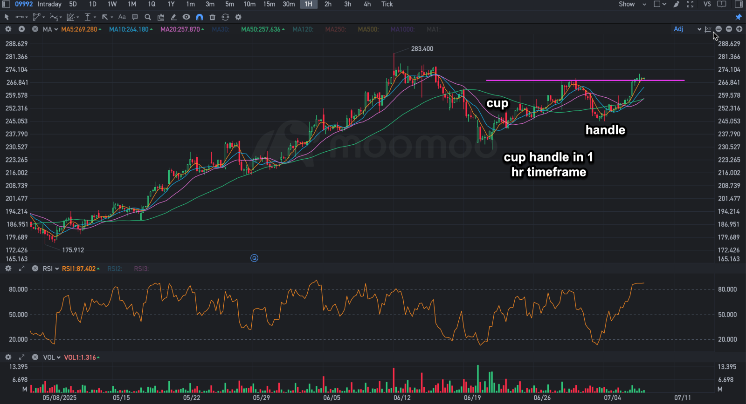Switch to the 4h timeframe tab
This screenshot has height=404, width=746.
click(367, 4)
